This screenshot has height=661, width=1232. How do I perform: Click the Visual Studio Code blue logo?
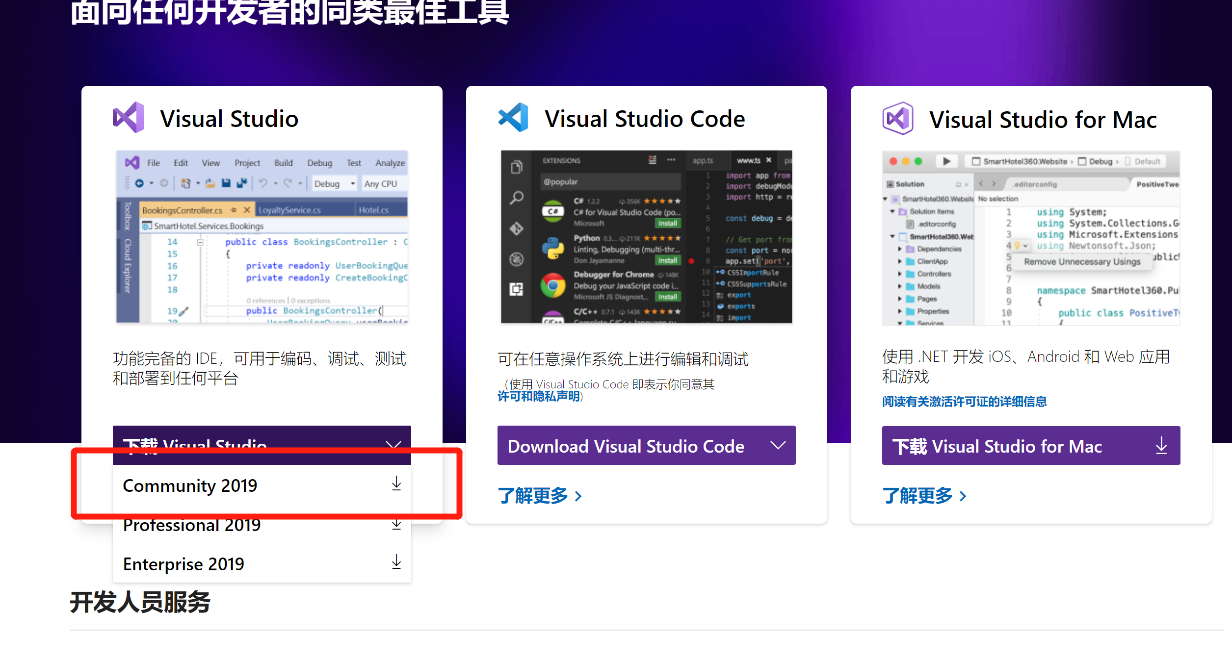click(513, 118)
